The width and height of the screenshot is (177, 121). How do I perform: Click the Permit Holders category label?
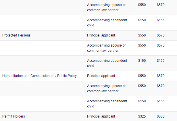pos(14,116)
